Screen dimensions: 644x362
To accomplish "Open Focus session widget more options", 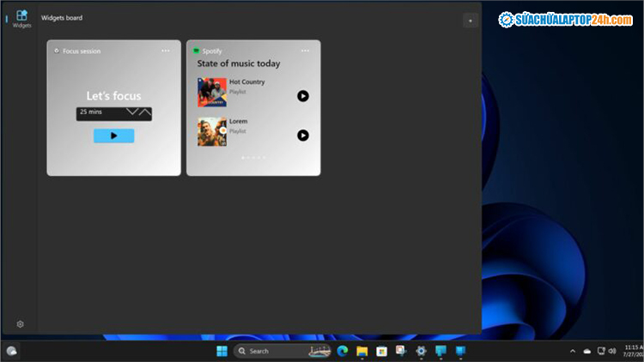I will coord(166,51).
